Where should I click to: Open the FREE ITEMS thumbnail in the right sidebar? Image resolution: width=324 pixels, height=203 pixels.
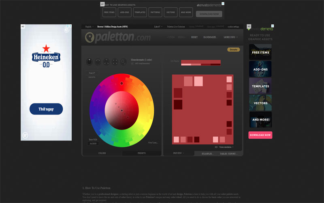(260, 52)
